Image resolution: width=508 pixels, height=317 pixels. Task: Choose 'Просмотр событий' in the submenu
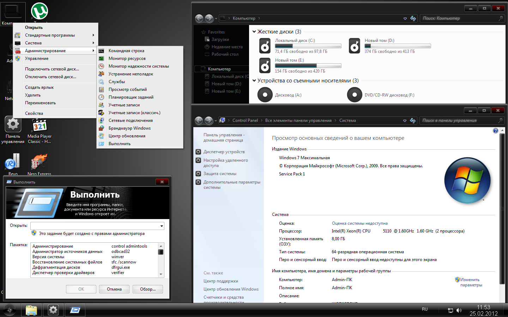coord(128,89)
